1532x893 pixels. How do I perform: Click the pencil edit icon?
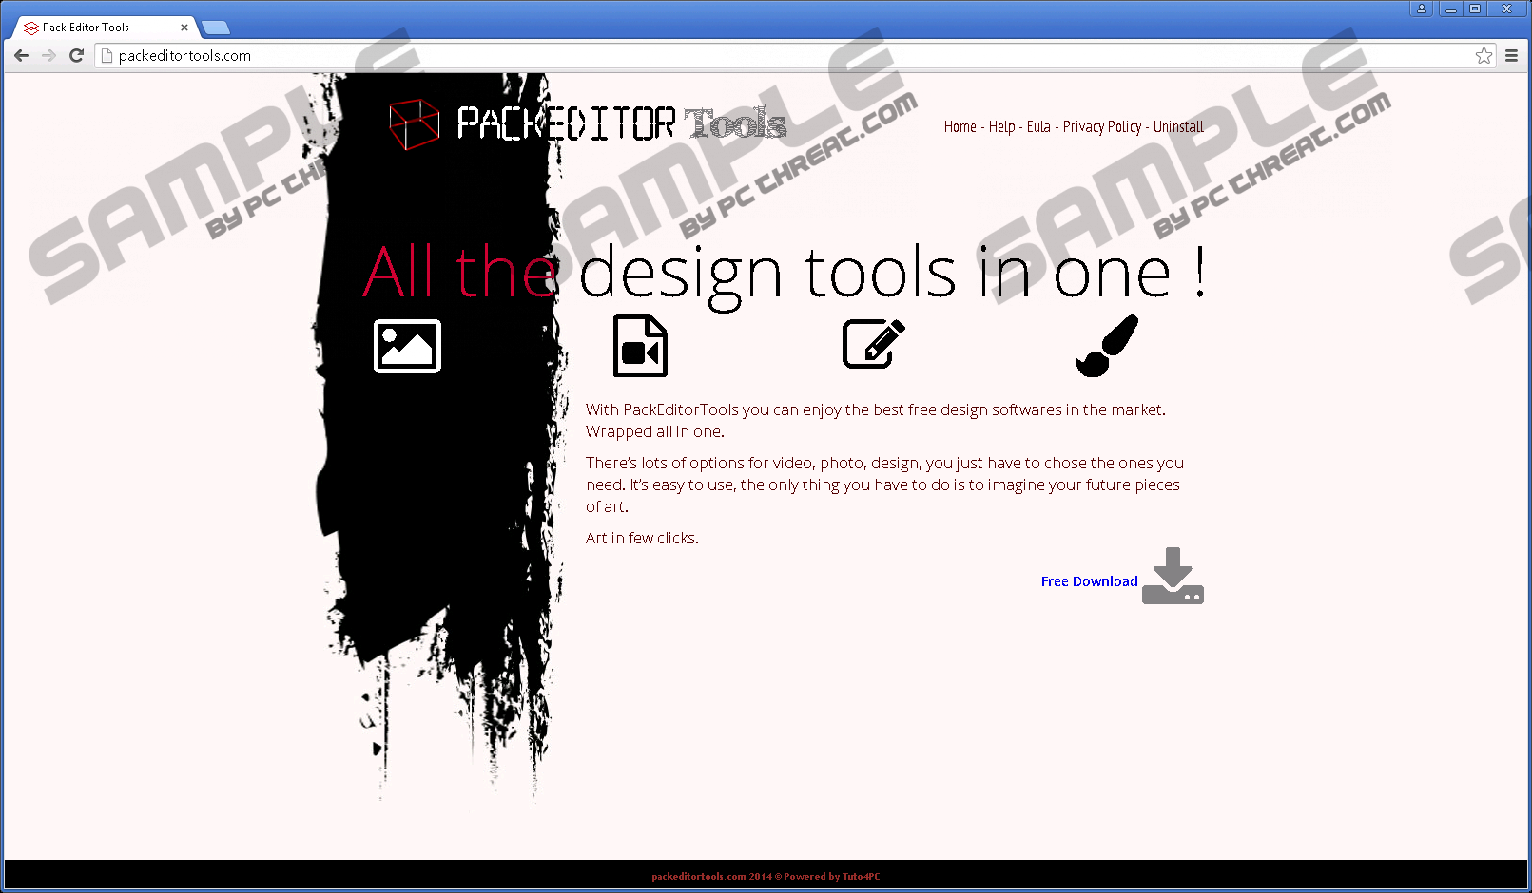point(873,344)
